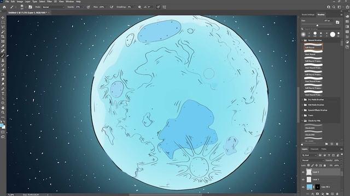Open the painting Mode dropdown

[x=53, y=7]
